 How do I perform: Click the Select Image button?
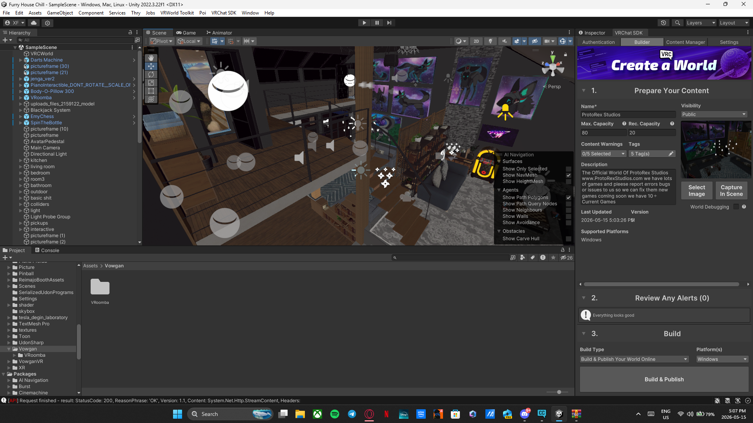[x=696, y=191]
